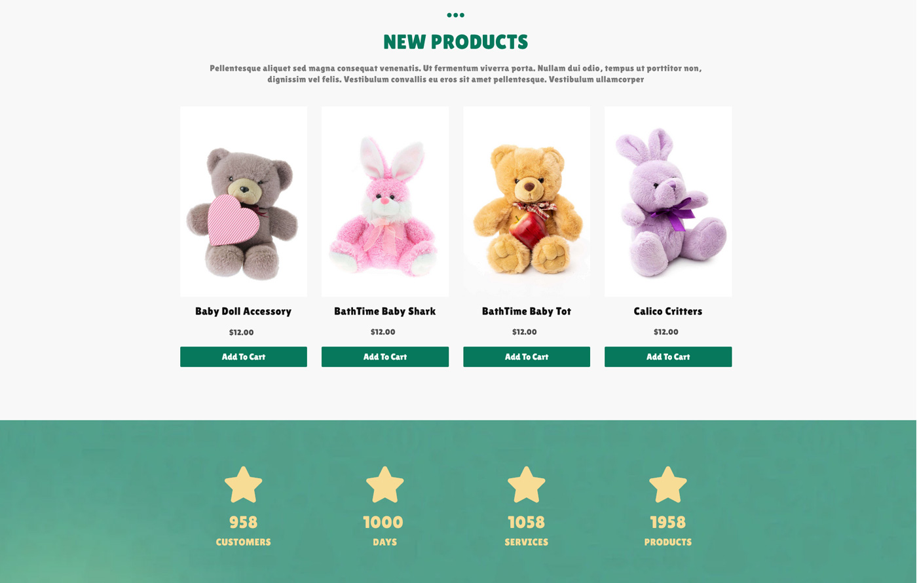Add BathTime Baby Shark to cart
Screen dimensions: 917x583
click(x=385, y=357)
